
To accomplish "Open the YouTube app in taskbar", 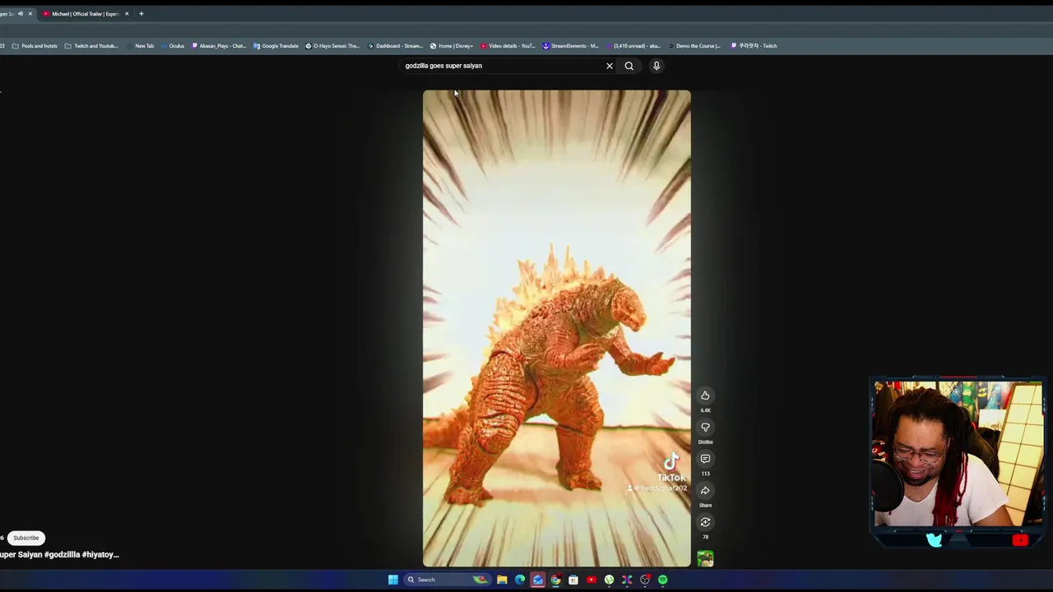I will coord(591,580).
